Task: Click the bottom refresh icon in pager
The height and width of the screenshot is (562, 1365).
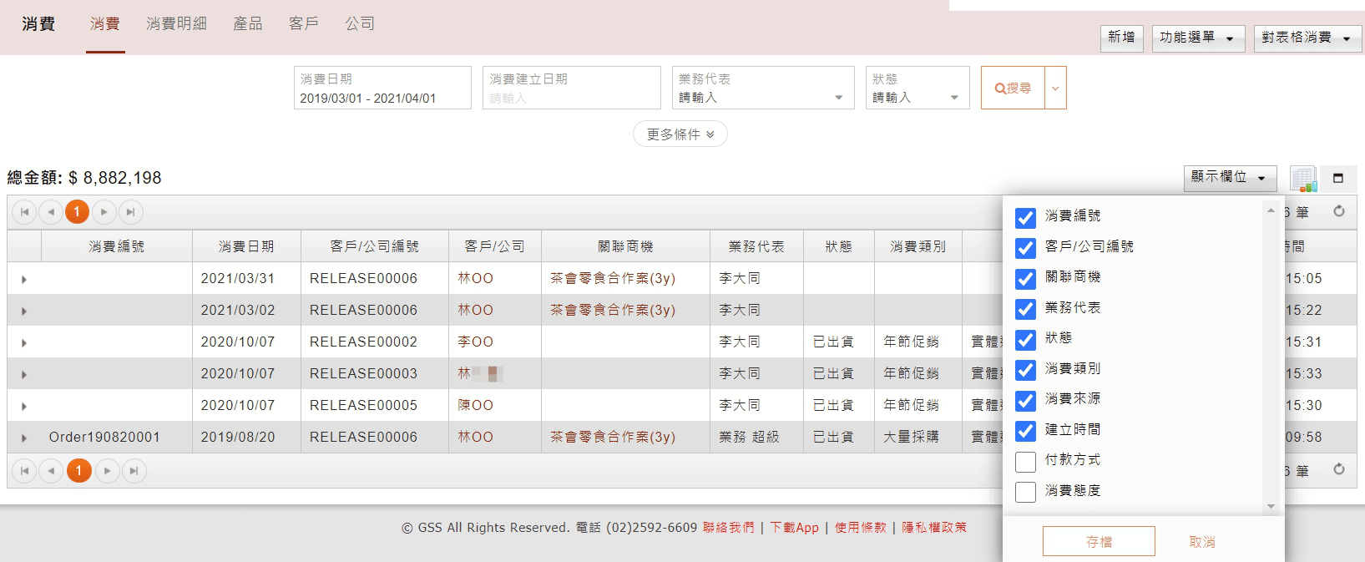Action: 1339,469
